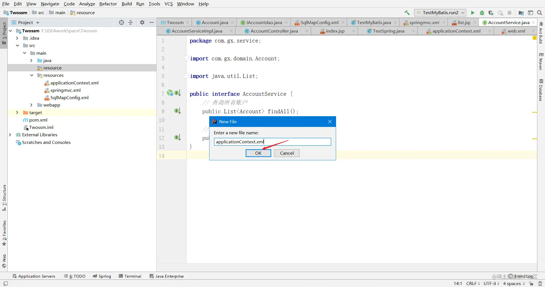
Task: Open run configuration TestMyBatis.run2 dropdown
Action: 440,13
